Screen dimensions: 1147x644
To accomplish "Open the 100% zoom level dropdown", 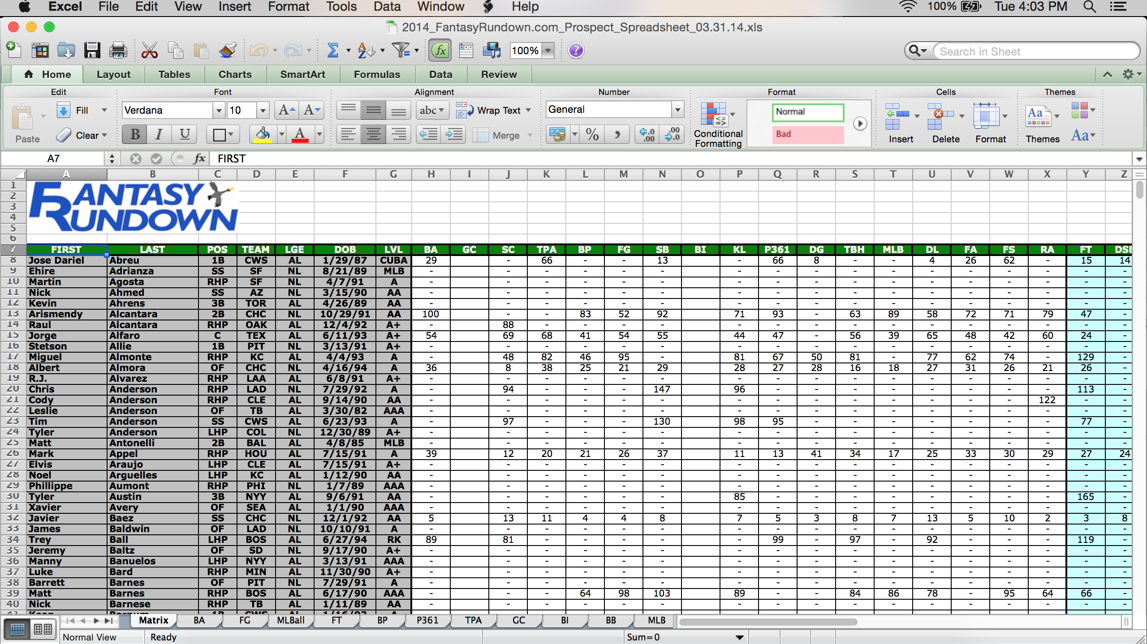I will (x=548, y=51).
